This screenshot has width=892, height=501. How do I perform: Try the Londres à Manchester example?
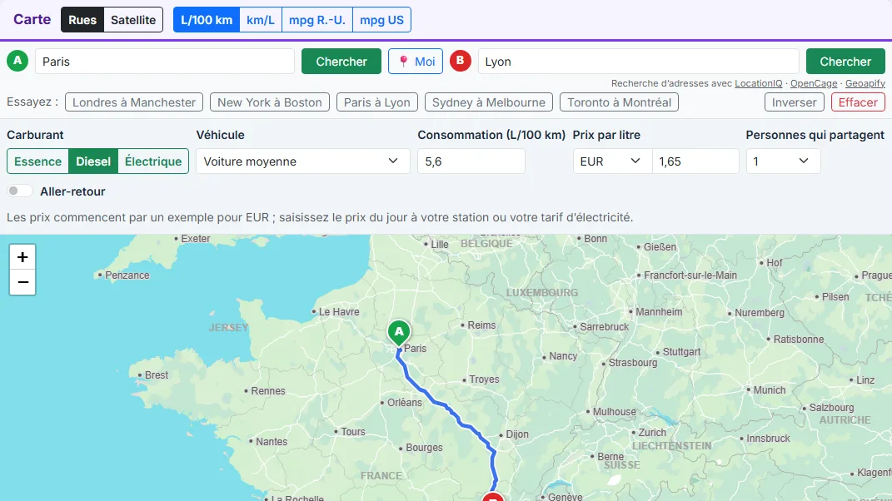coord(134,102)
